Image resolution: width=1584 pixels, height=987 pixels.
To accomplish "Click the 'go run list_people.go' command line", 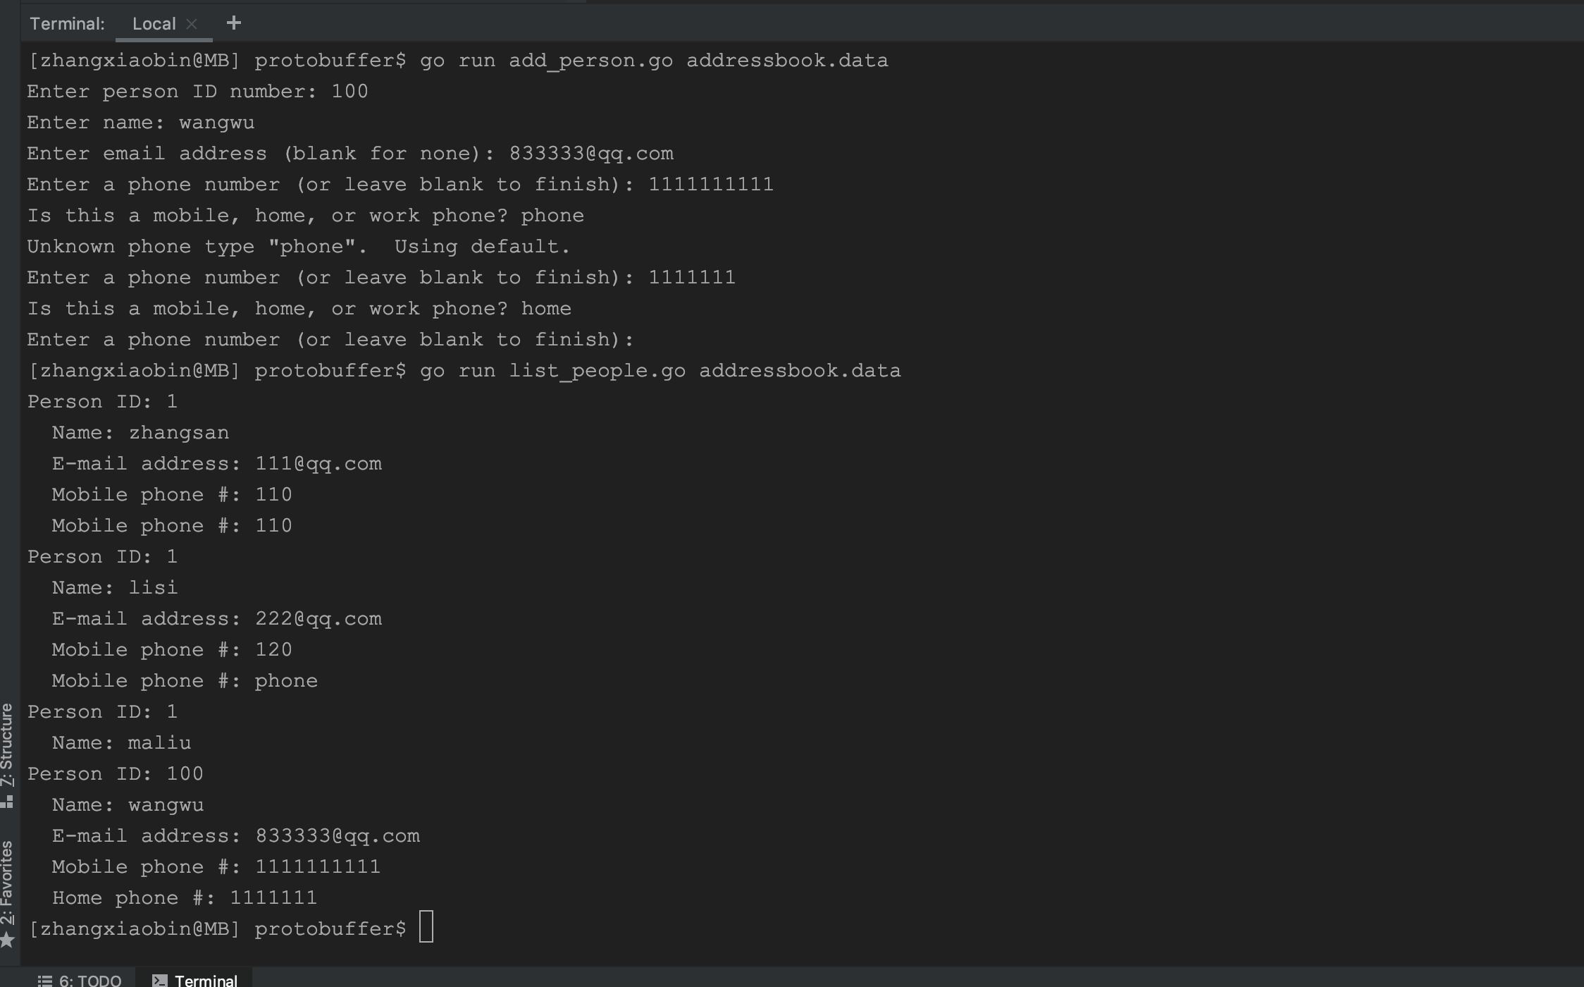I will pyautogui.click(x=464, y=371).
